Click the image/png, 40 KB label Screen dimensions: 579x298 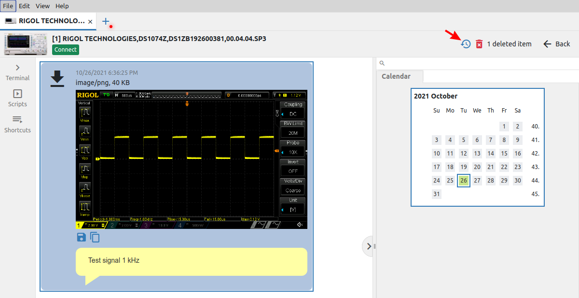(103, 83)
